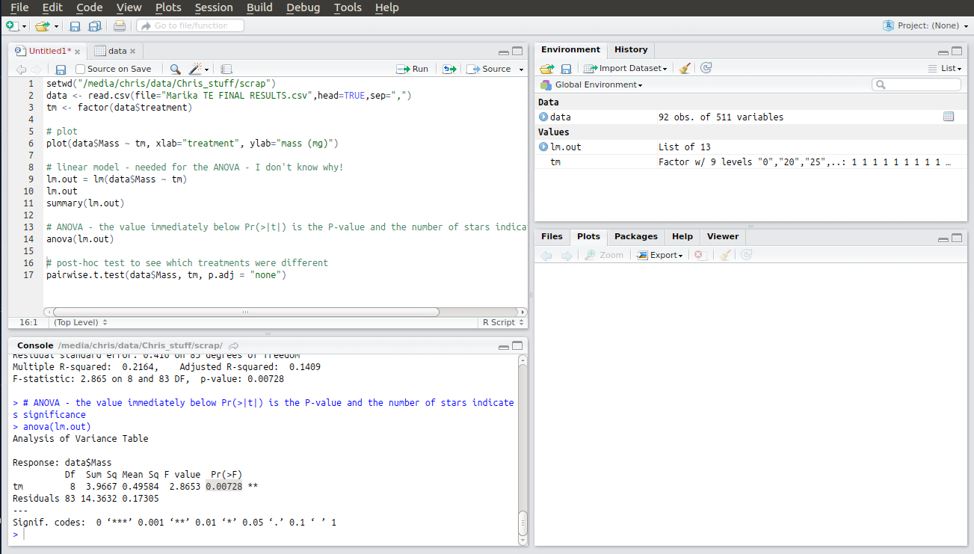The image size is (974, 554).
Task: Save the current script with the editor save icon
Action: click(61, 69)
